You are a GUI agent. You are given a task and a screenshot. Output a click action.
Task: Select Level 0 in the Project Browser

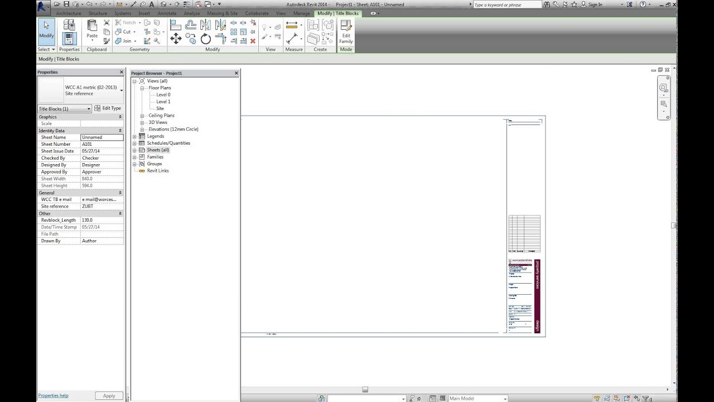tap(163, 95)
